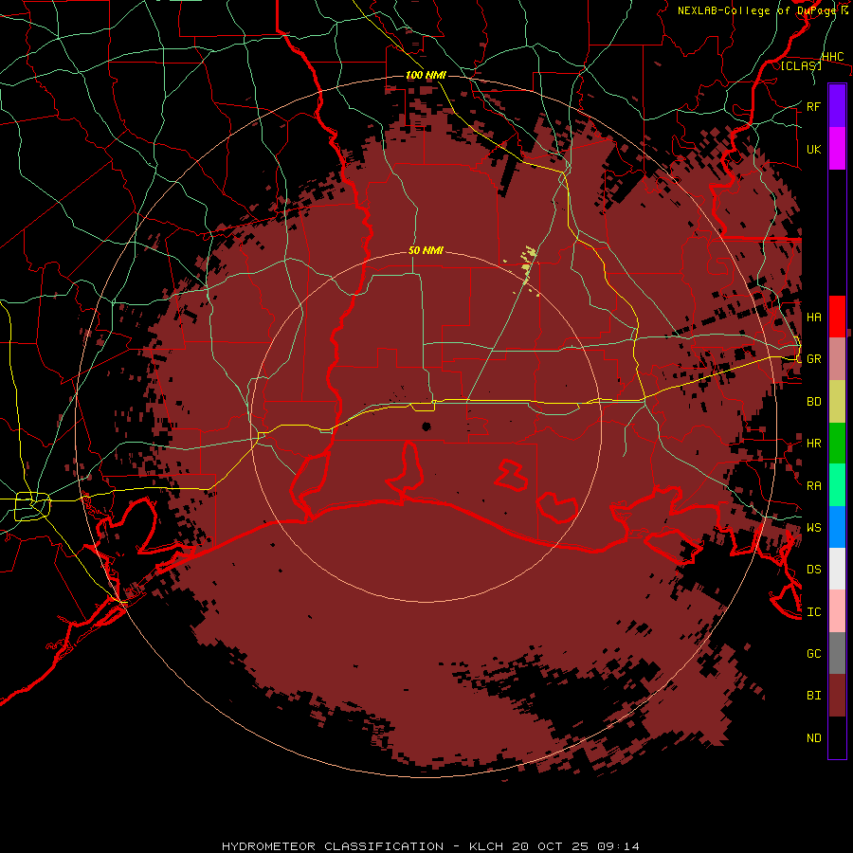The height and width of the screenshot is (853, 853).
Task: Click the GC gray legend swatch
Action: [837, 653]
